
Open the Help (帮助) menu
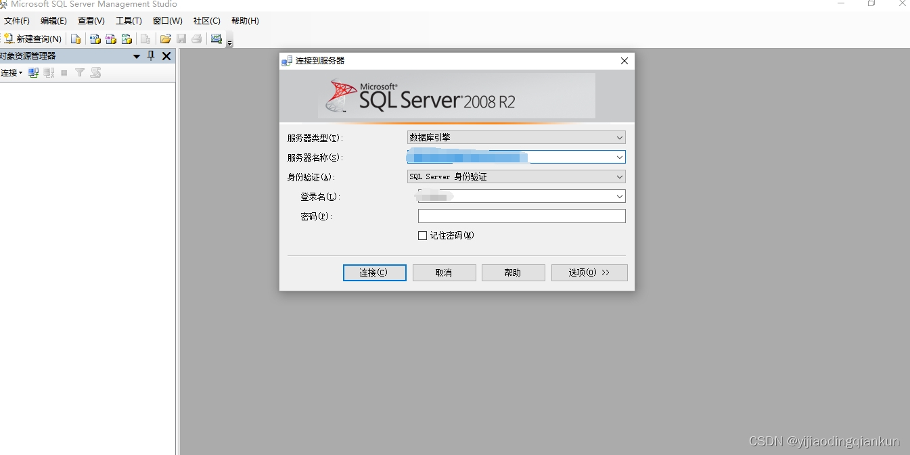tap(245, 21)
